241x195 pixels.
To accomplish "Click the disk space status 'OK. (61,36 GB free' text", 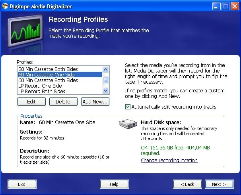I will coord(162,148).
